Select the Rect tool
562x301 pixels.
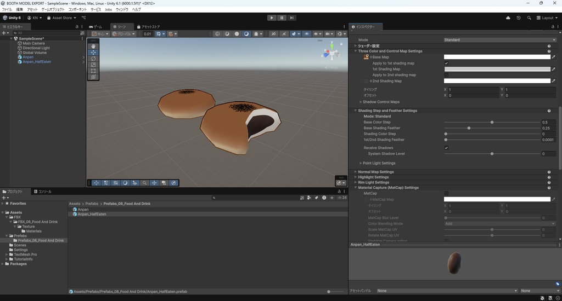(93, 71)
